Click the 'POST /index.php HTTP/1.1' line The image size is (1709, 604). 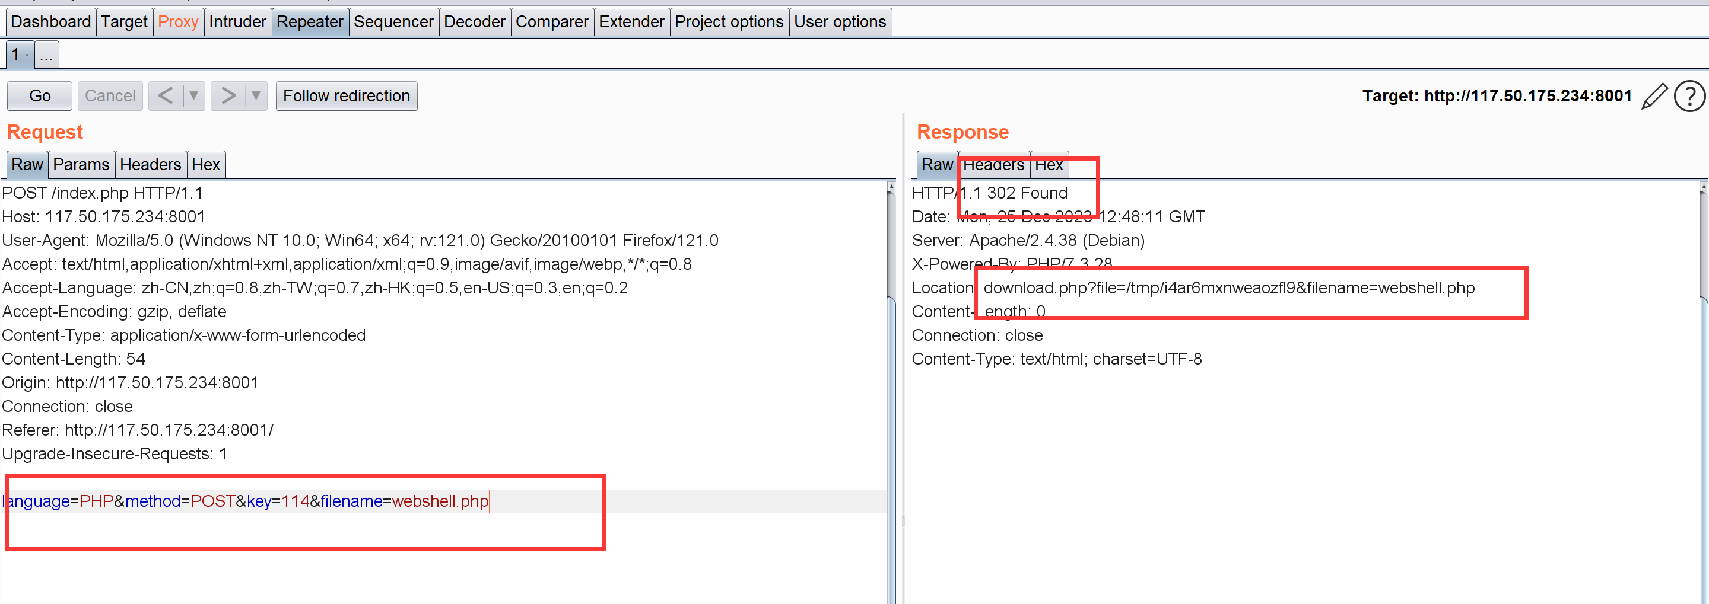coord(102,193)
